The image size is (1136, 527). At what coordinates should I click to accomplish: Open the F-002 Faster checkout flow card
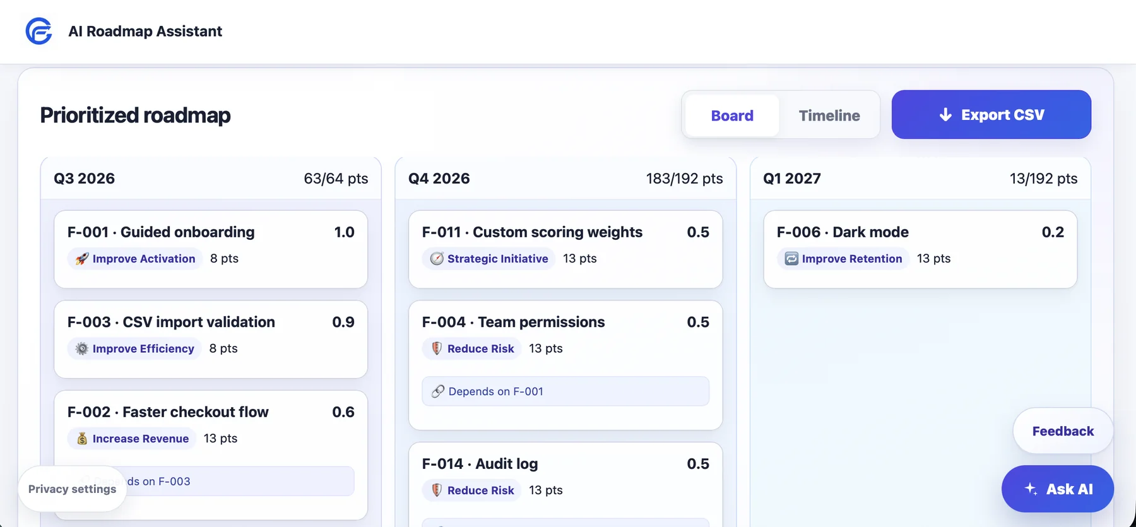211,455
